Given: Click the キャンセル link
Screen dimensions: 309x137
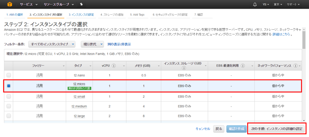Looking at the screenshot, I should tap(203, 129).
